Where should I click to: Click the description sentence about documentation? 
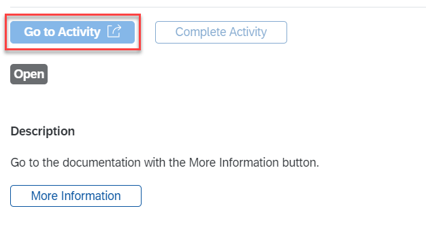coord(165,163)
